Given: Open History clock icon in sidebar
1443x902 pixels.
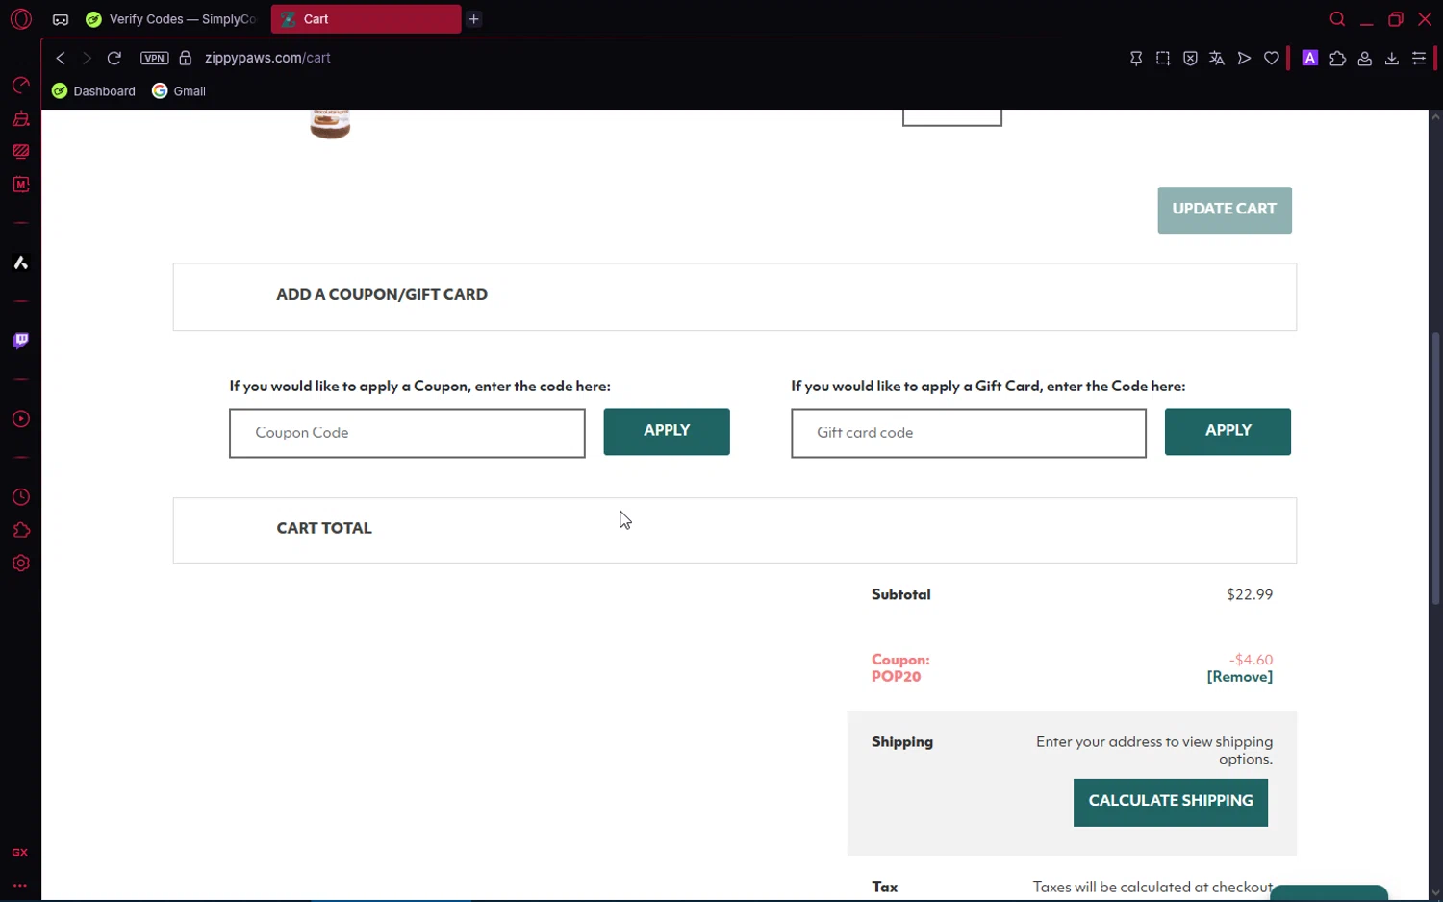Looking at the screenshot, I should click(20, 497).
